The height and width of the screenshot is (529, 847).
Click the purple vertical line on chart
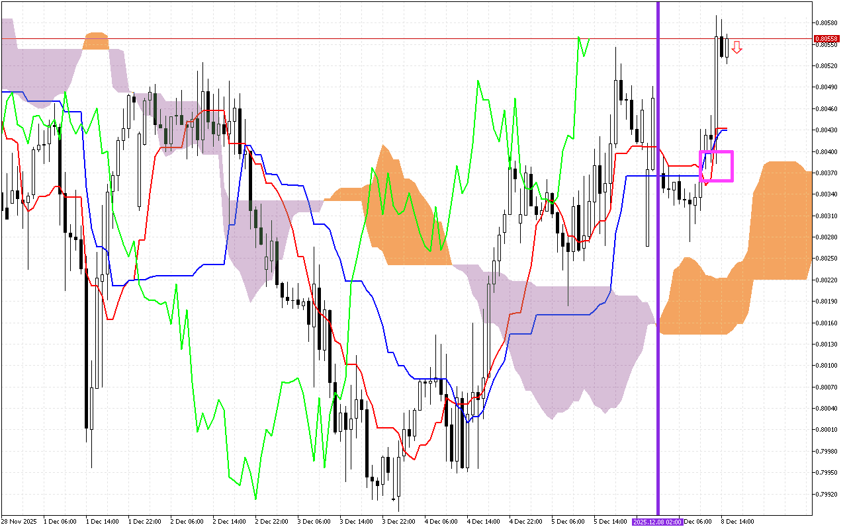[658, 264]
